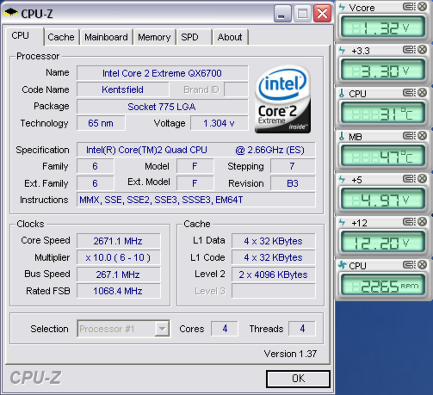The image size is (433, 395).
Task: Click the thermometer icon beside MB
Action: [342, 136]
